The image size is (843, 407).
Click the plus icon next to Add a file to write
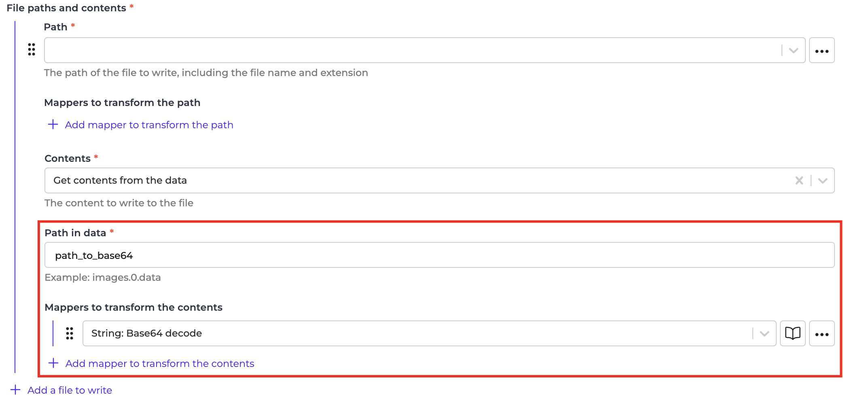[x=15, y=390]
